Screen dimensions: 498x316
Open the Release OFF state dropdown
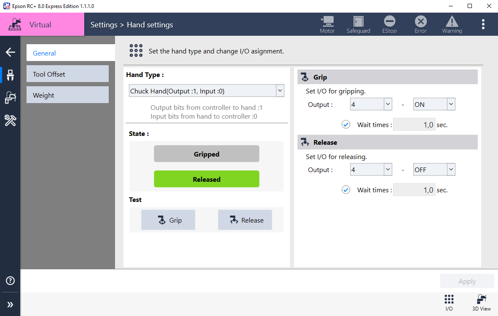[x=434, y=170]
